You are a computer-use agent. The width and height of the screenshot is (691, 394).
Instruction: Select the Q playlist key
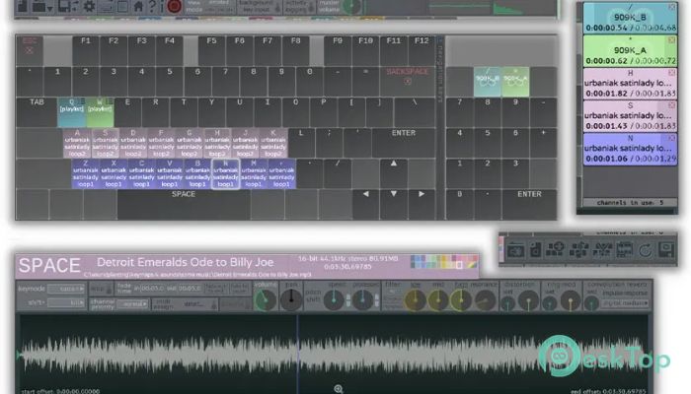(x=71, y=112)
